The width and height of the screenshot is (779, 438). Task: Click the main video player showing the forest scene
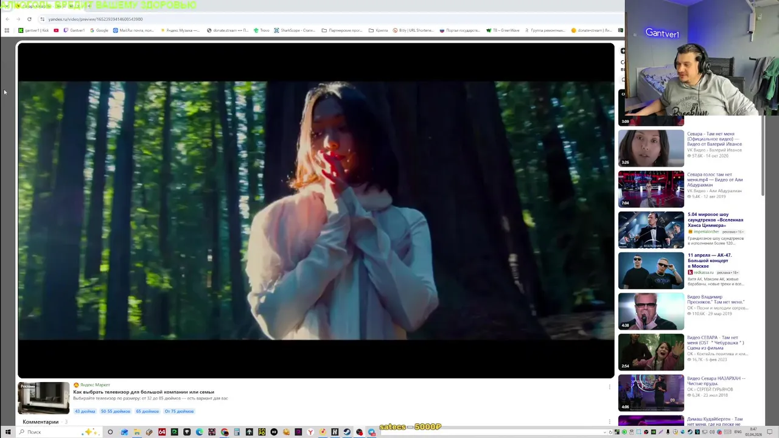click(x=316, y=210)
